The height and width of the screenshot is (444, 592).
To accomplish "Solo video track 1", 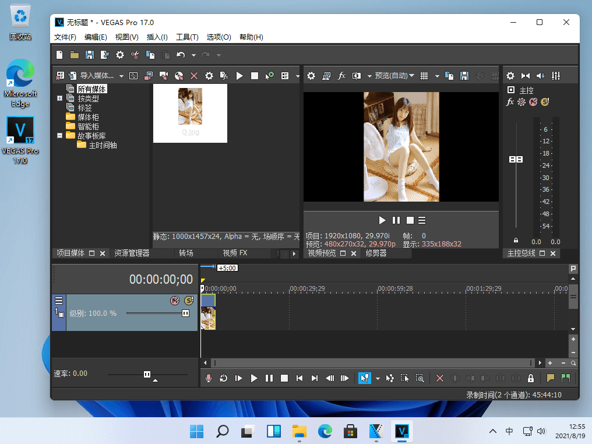I will point(189,301).
